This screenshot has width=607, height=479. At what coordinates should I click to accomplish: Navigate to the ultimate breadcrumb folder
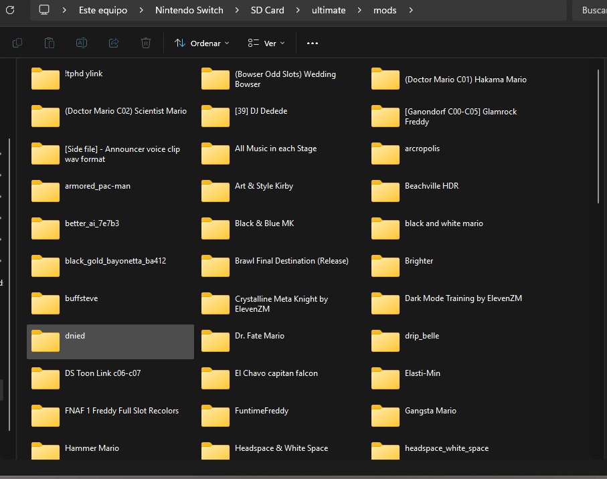(x=329, y=10)
